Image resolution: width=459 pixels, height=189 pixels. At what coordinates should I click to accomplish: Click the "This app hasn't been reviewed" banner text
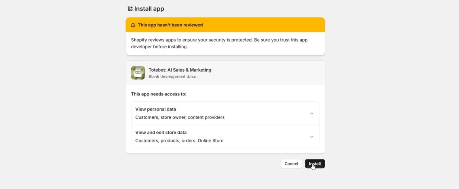pyautogui.click(x=170, y=25)
